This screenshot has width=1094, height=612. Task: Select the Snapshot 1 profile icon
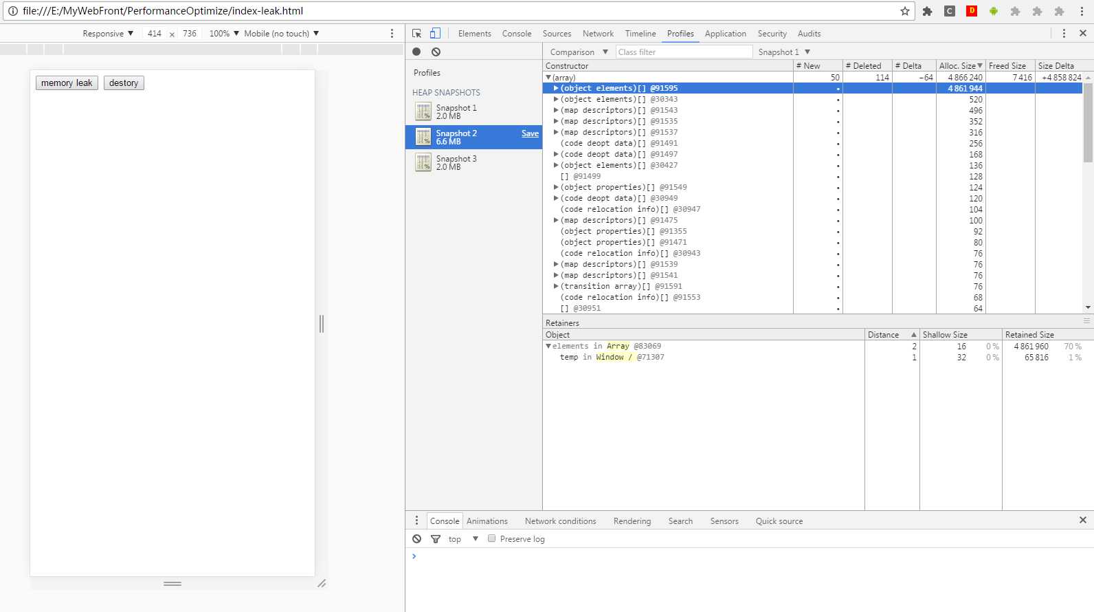pyautogui.click(x=423, y=111)
